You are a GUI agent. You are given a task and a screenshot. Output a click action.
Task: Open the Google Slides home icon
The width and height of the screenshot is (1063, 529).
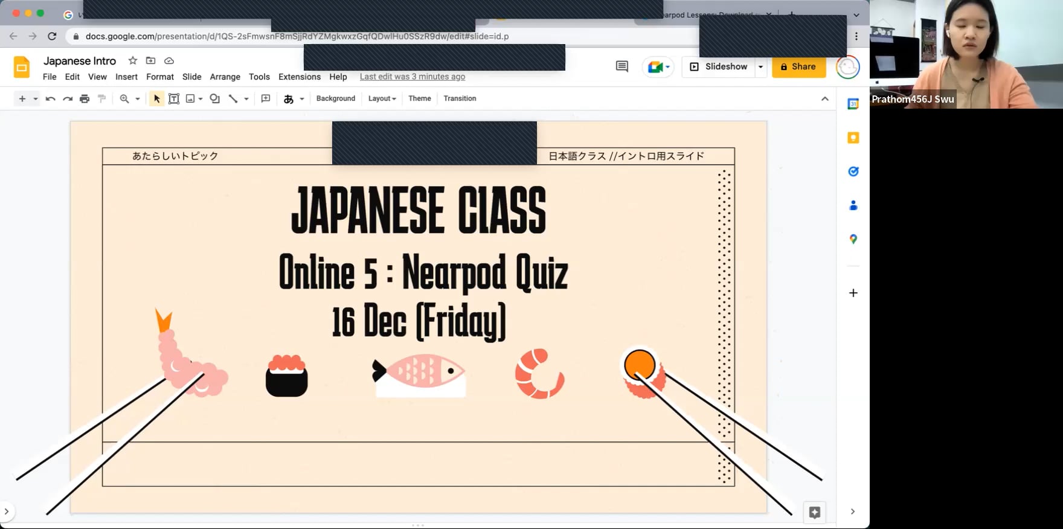click(22, 67)
